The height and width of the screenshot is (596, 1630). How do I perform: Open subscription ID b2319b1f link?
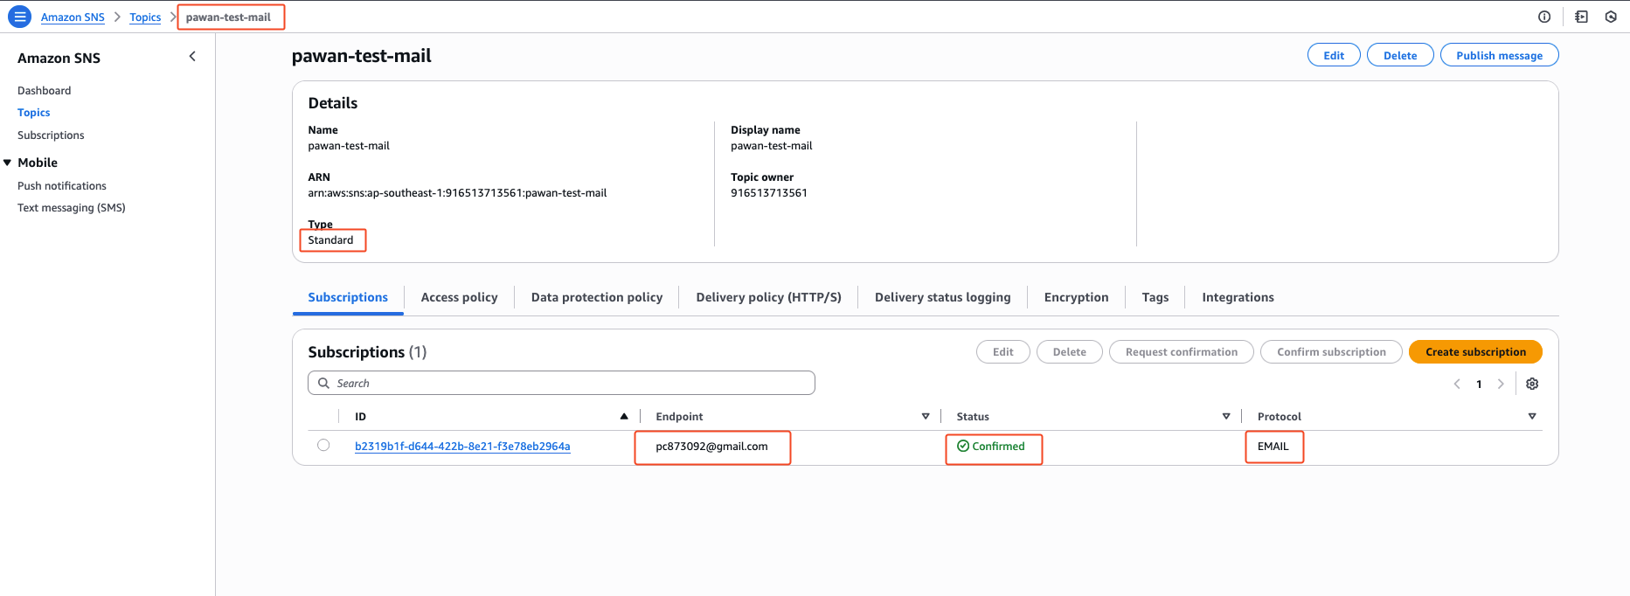462,447
